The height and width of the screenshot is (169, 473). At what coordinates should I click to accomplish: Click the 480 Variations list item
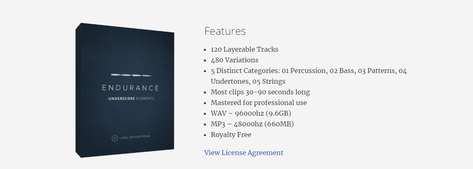[234, 60]
